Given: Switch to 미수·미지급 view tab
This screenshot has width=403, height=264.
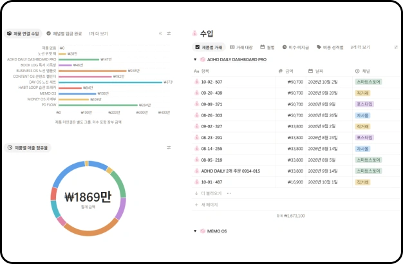Looking at the screenshot, I should tap(295, 47).
